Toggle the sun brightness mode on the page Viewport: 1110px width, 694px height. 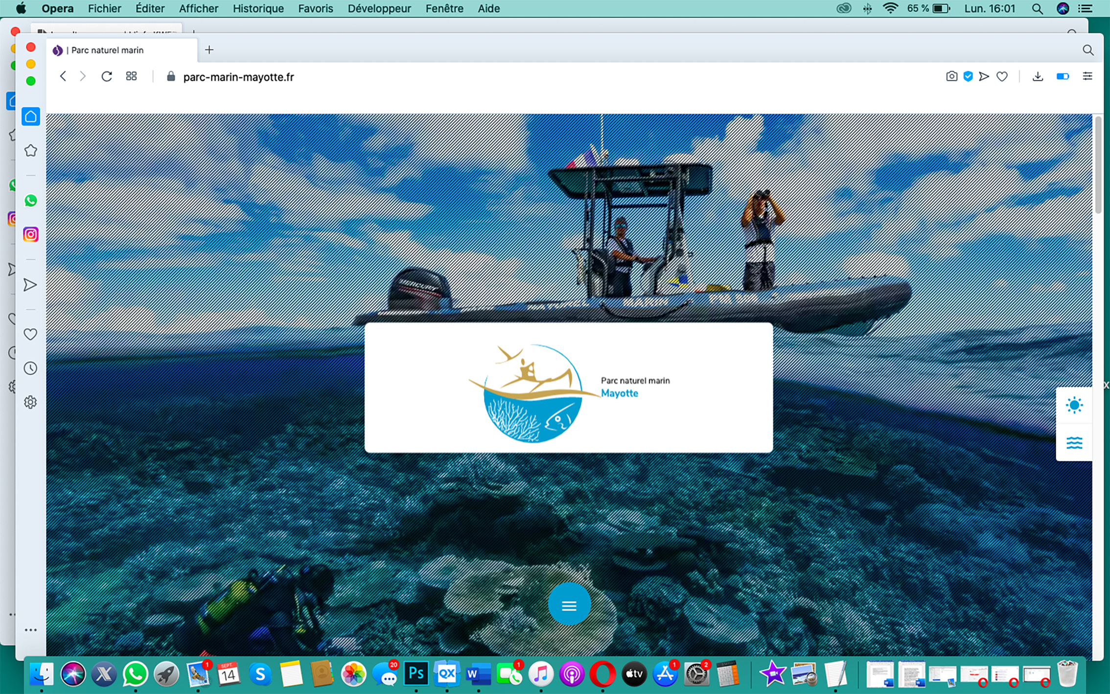click(x=1074, y=405)
